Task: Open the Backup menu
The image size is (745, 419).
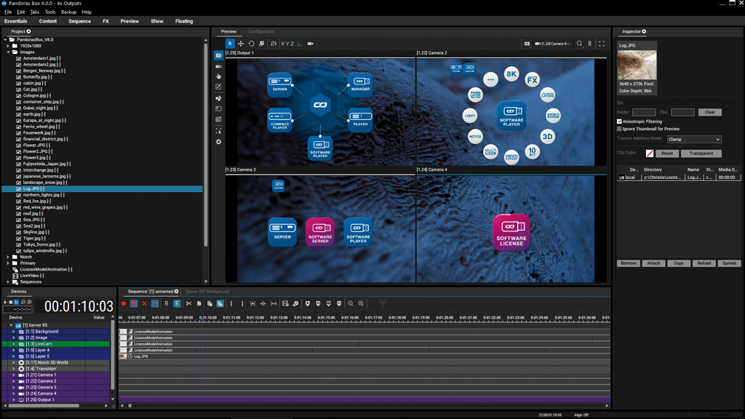Action: point(68,12)
